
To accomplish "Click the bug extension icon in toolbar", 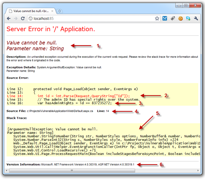I will 173,18.
